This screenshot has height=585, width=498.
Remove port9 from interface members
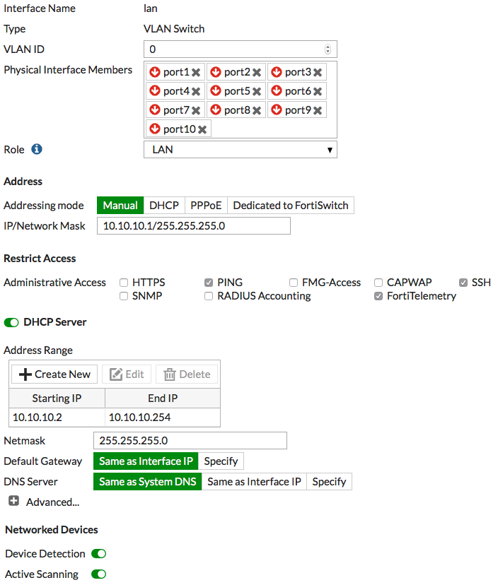[x=318, y=110]
